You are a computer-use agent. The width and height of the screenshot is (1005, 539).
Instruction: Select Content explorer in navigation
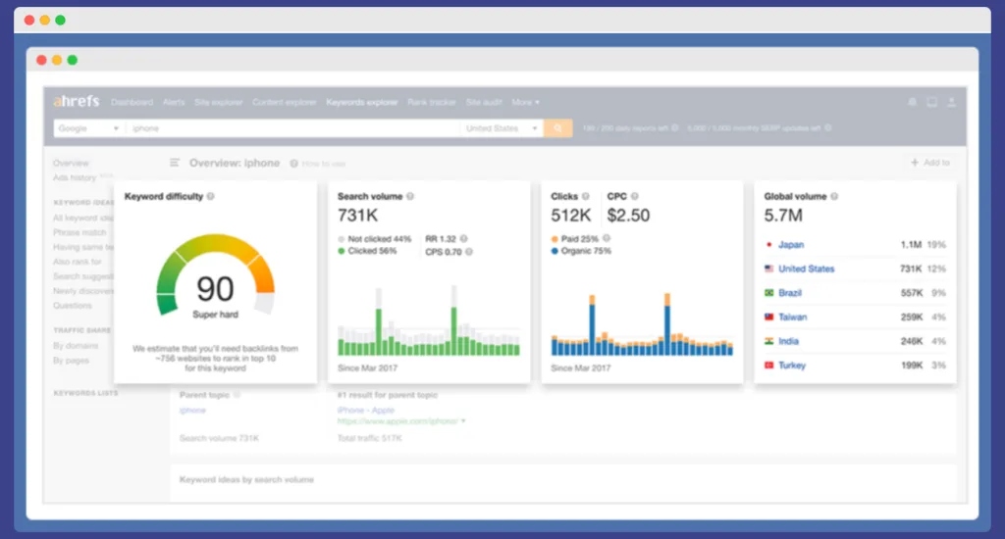[284, 102]
